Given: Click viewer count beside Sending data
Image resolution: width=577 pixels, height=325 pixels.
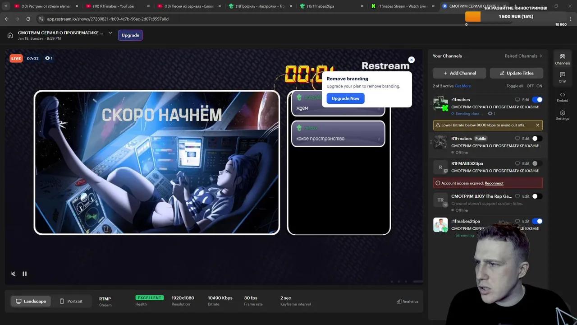Looking at the screenshot, I should [491, 114].
